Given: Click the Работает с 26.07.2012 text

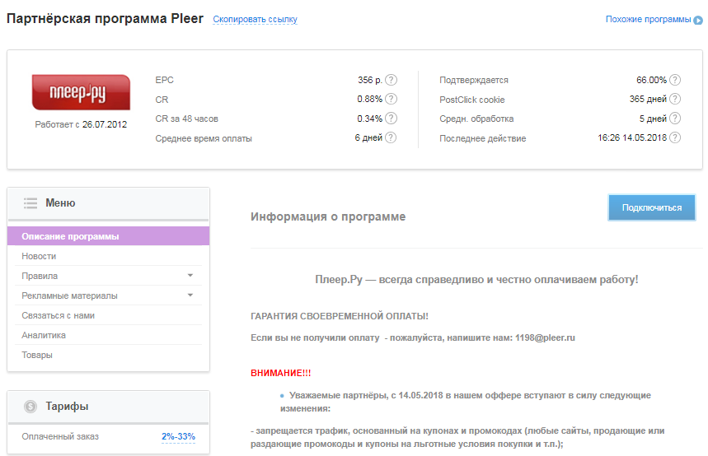Looking at the screenshot, I should [81, 124].
